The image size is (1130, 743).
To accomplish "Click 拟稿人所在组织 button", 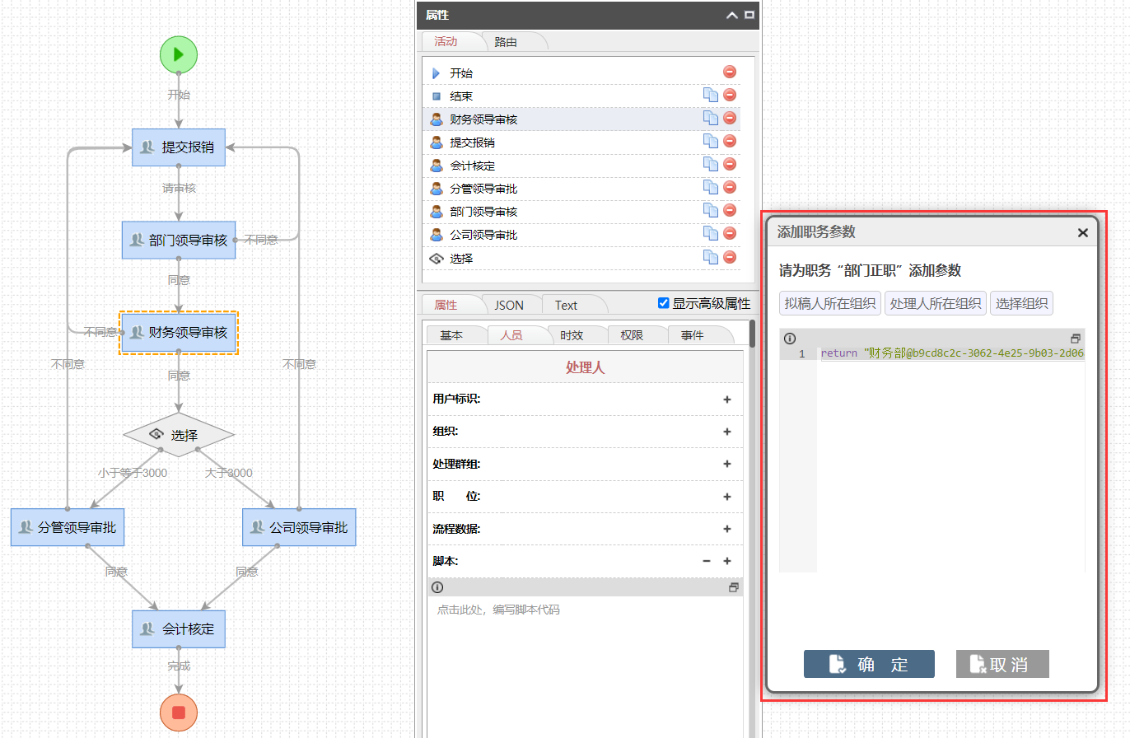I will tap(830, 303).
